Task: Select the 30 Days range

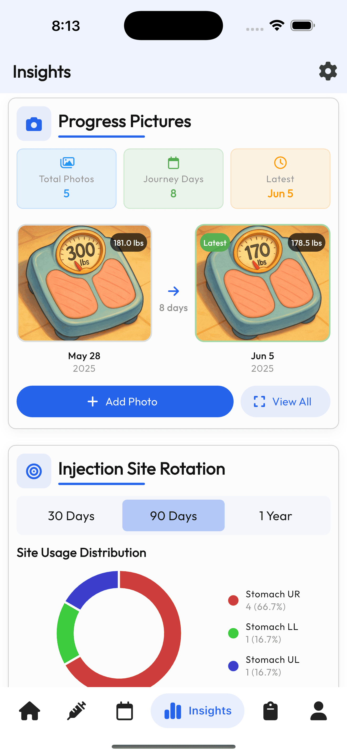Action: pos(71,515)
